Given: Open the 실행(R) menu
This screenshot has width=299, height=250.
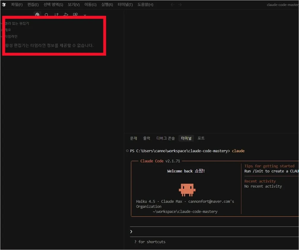Looking at the screenshot, I should (x=107, y=4).
